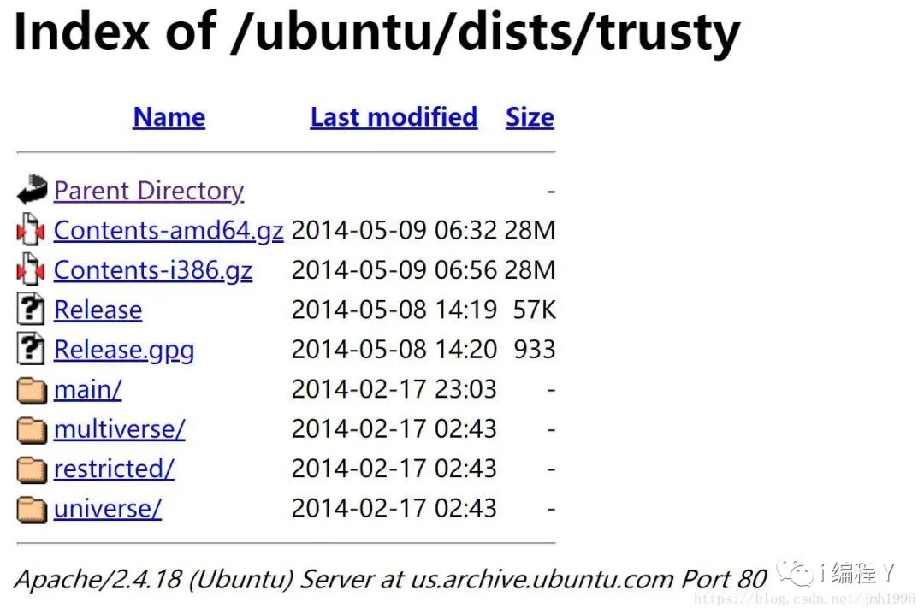Click the folder icon for restricted/
Screen dimensions: 924x614
point(32,469)
